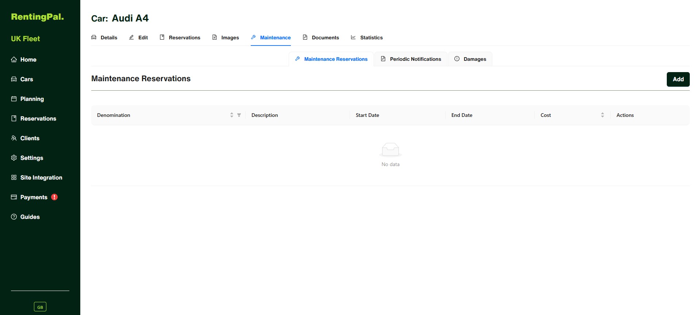This screenshot has height=315, width=700.
Task: Select the Maintenance Reservations sub-tab
Action: [x=331, y=59]
